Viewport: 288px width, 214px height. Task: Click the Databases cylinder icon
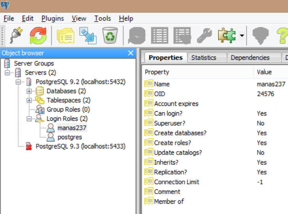tap(40, 91)
